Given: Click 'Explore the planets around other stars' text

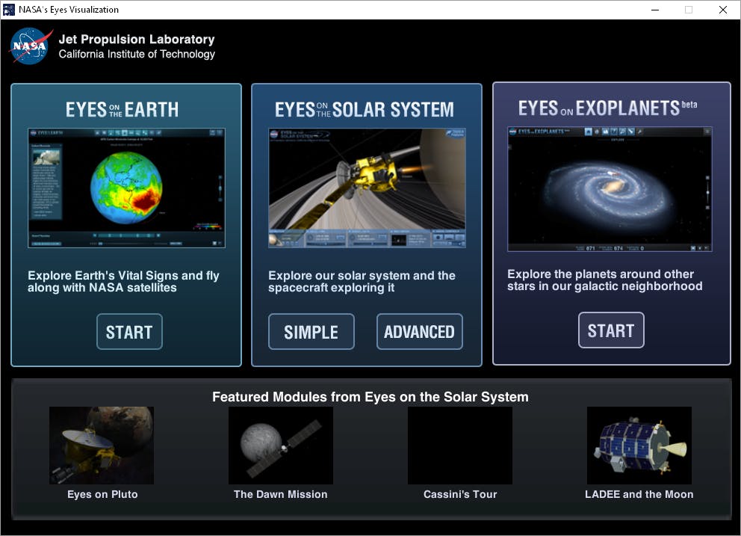Looking at the screenshot, I should (605, 280).
